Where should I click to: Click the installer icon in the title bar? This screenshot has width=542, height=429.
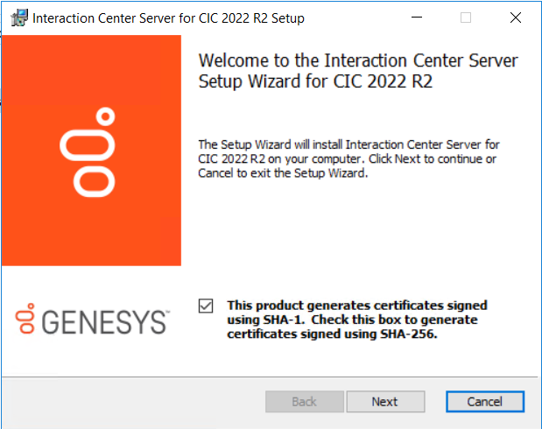click(16, 18)
